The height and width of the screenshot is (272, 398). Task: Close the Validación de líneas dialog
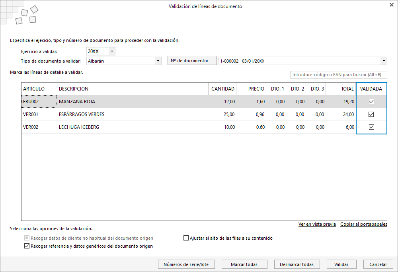[x=391, y=5]
